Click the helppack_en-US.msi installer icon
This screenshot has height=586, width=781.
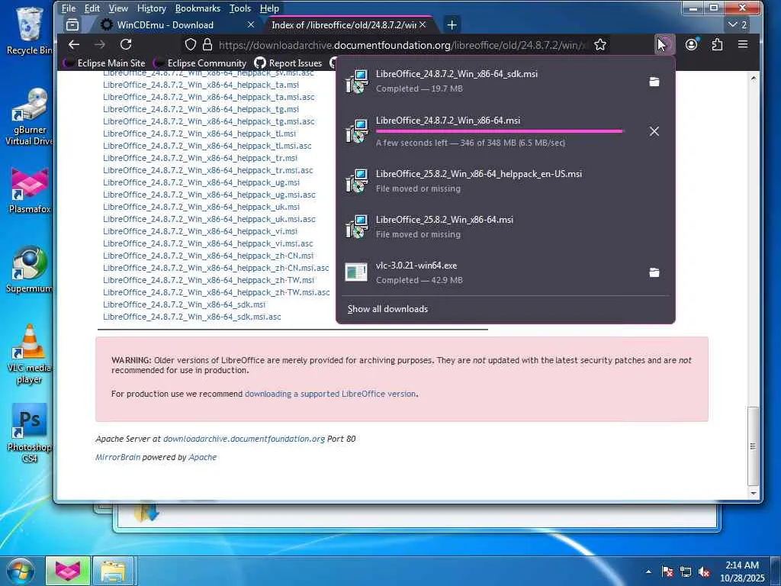[x=357, y=181]
